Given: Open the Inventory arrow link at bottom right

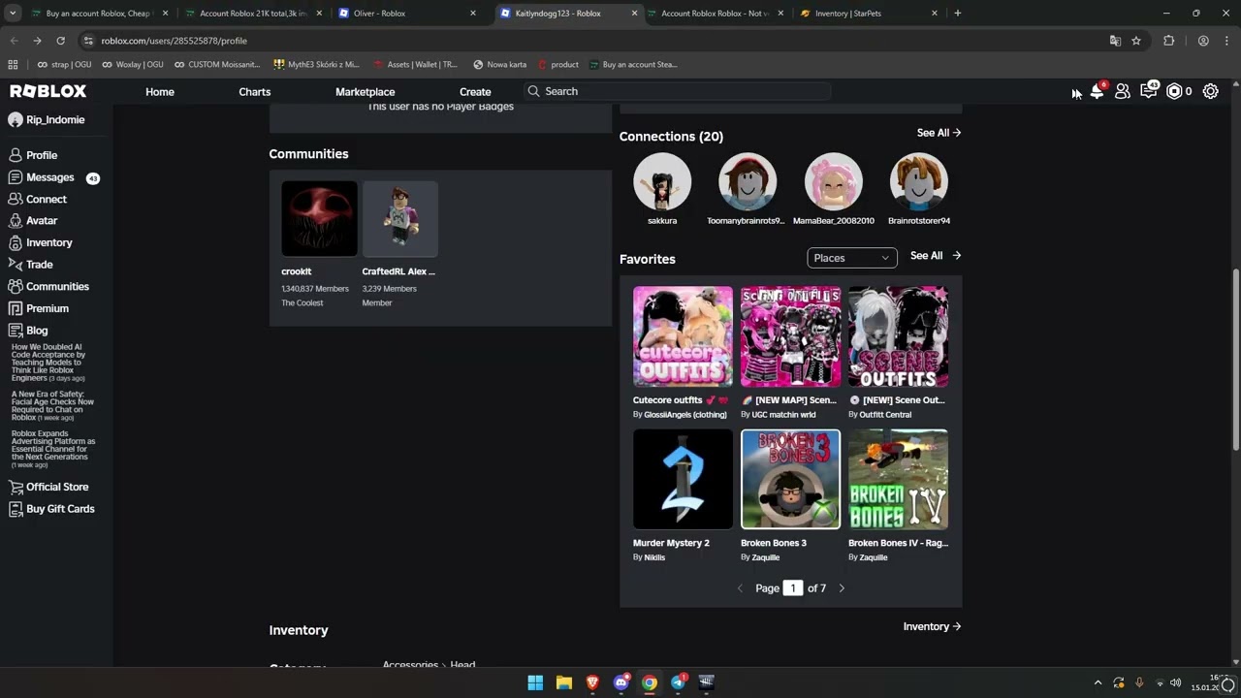Looking at the screenshot, I should tap(932, 626).
